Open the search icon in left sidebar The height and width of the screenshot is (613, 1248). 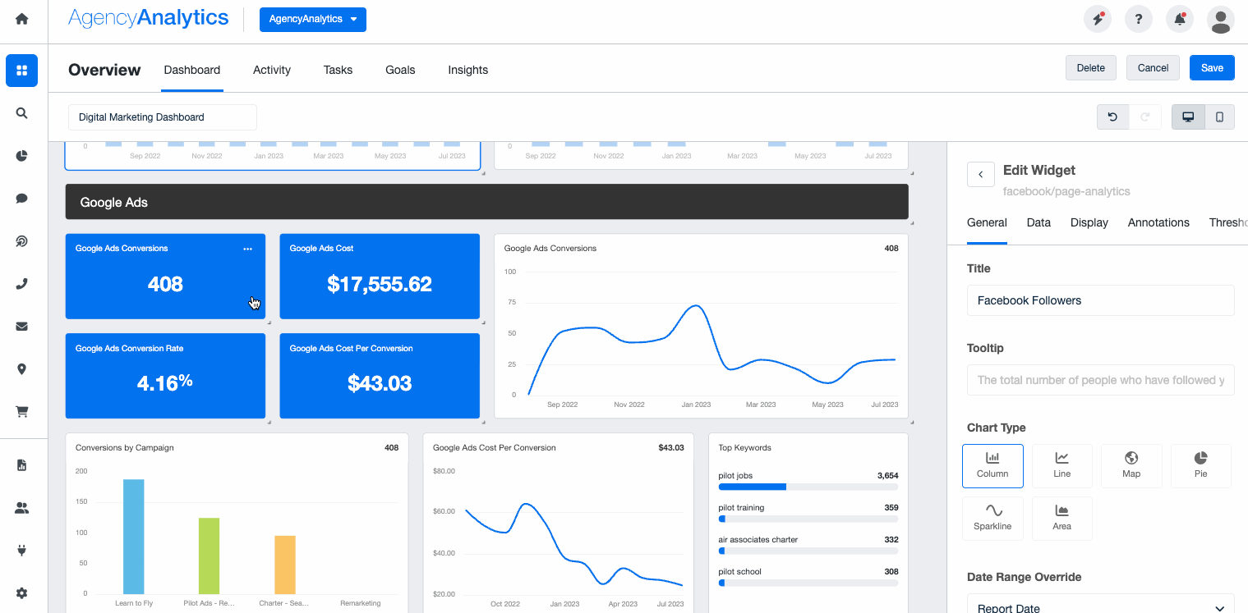[22, 113]
